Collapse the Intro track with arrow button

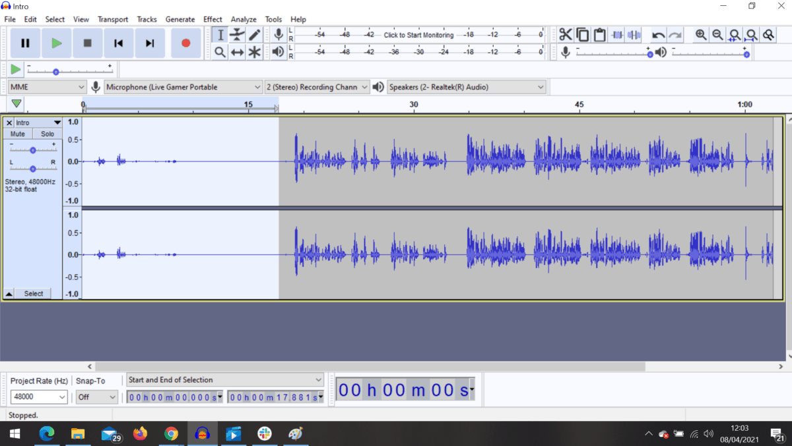[x=9, y=294]
